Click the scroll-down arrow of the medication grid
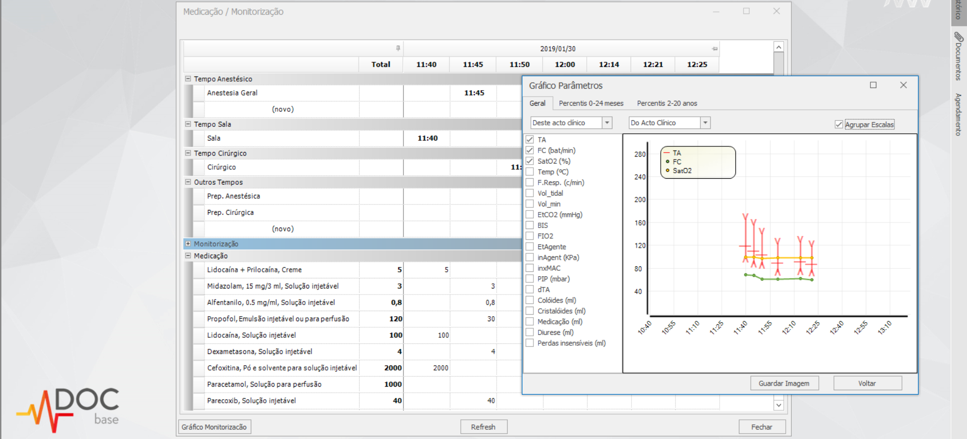Screen dimensions: 967x439 (x=779, y=405)
